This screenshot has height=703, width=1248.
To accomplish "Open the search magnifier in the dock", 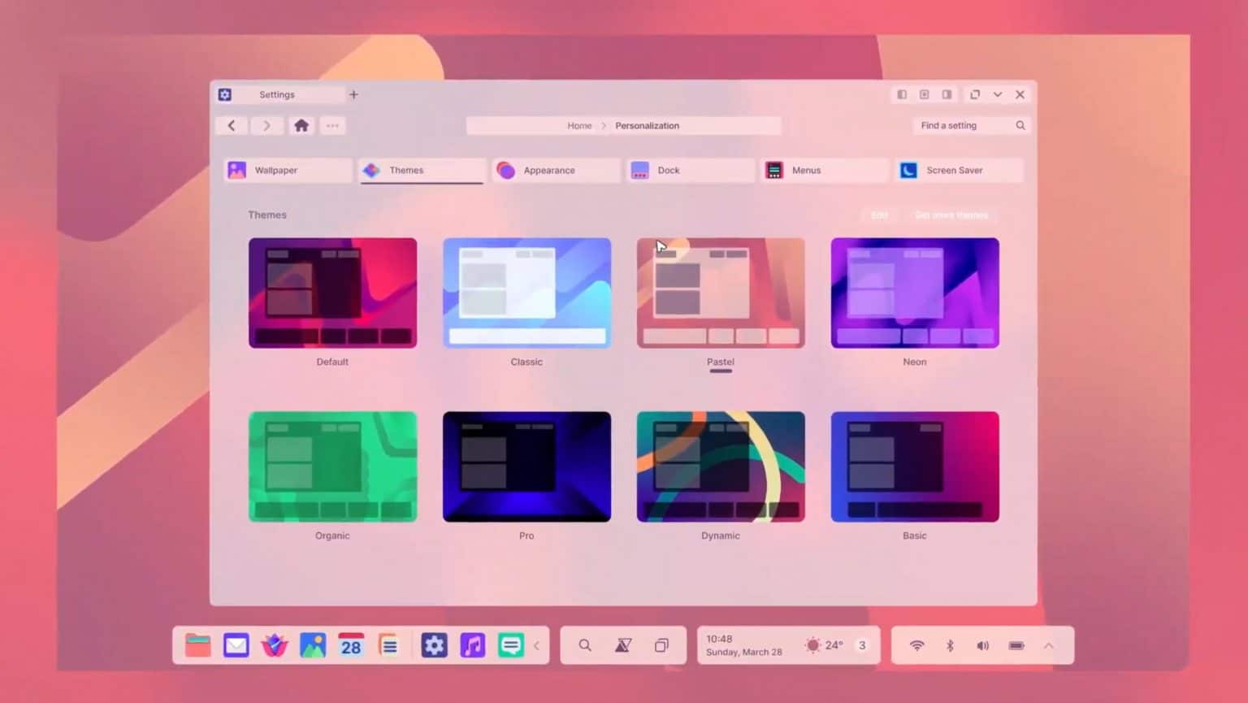I will click(x=584, y=644).
